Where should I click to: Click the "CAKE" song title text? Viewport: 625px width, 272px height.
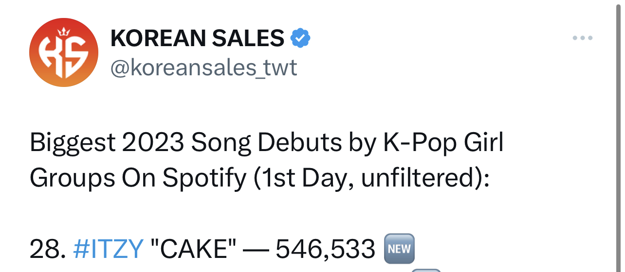coord(195,250)
